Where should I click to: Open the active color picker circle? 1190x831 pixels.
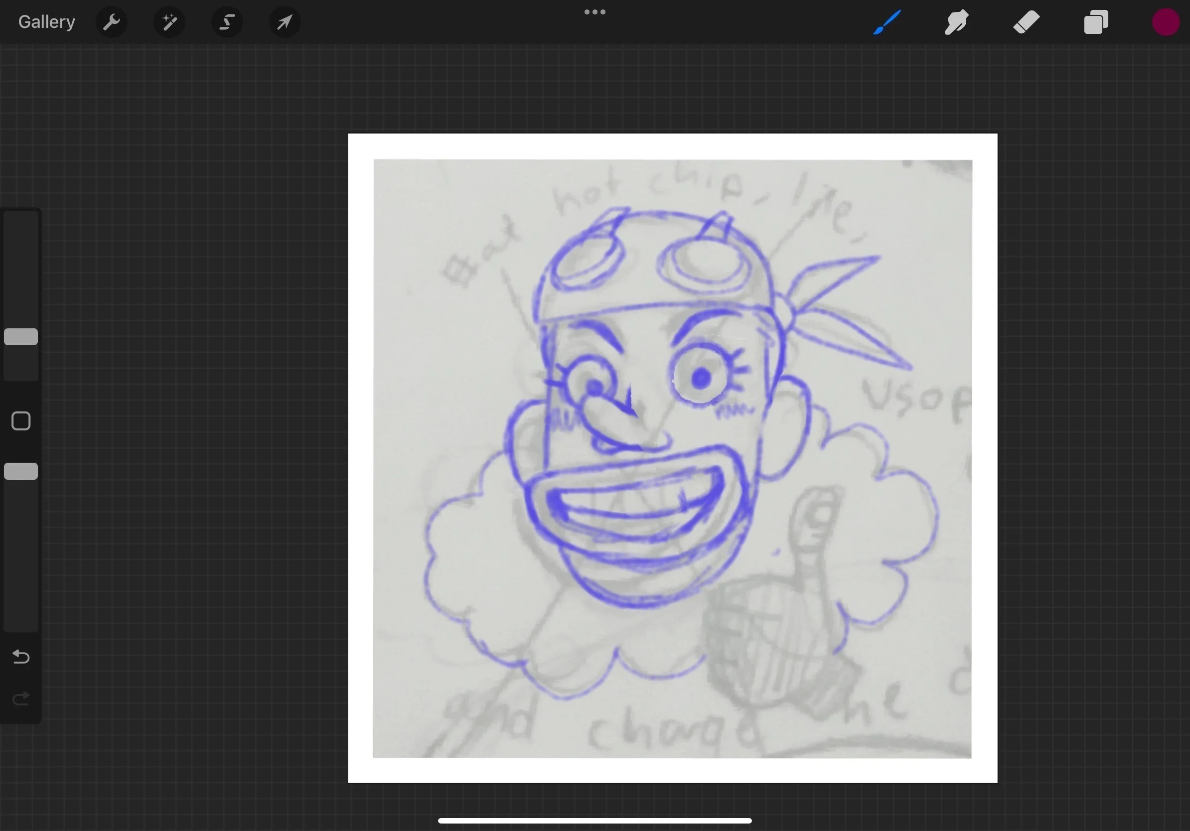(1165, 22)
